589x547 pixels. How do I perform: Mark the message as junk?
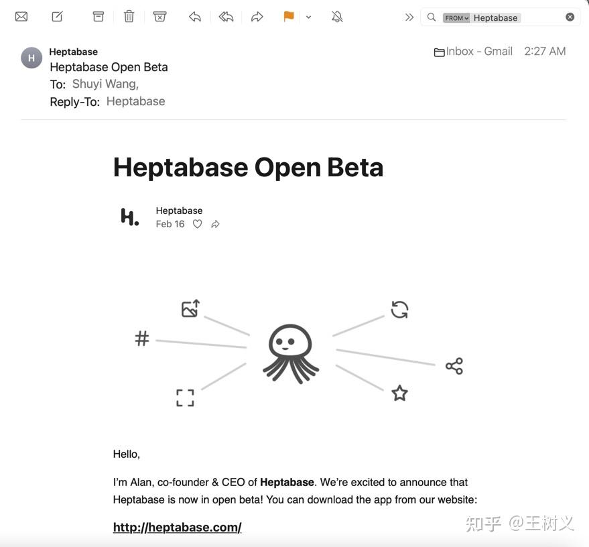(159, 16)
